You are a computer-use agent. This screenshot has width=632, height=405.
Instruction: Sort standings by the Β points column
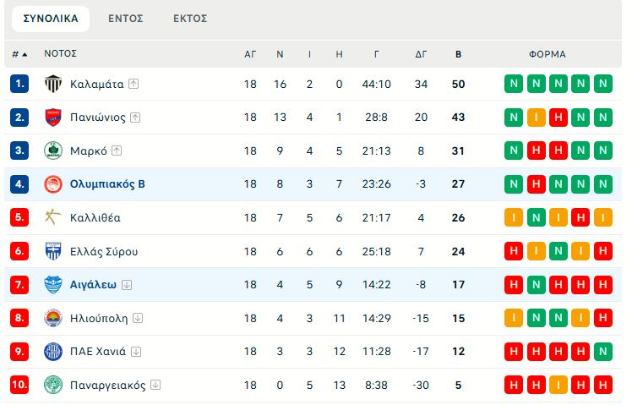[459, 54]
